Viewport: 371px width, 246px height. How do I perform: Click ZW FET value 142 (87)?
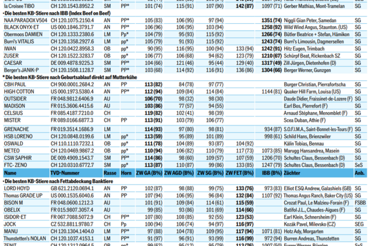pyautogui.click(x=245, y=6)
